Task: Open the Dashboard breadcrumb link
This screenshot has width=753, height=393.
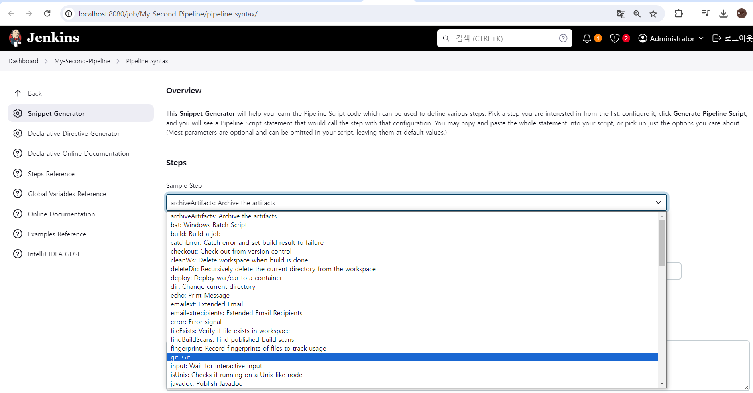Action: [23, 61]
